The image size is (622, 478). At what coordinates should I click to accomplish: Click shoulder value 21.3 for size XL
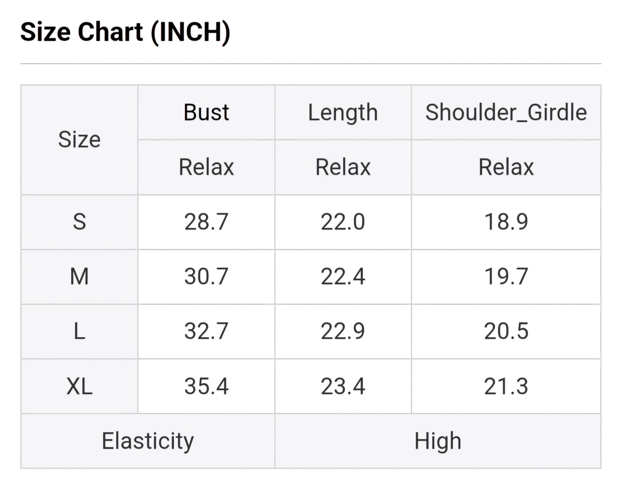point(506,386)
